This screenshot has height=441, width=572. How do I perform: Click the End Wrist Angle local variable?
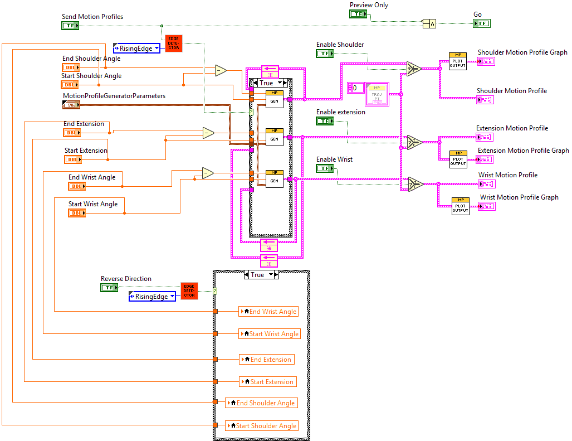point(269,311)
